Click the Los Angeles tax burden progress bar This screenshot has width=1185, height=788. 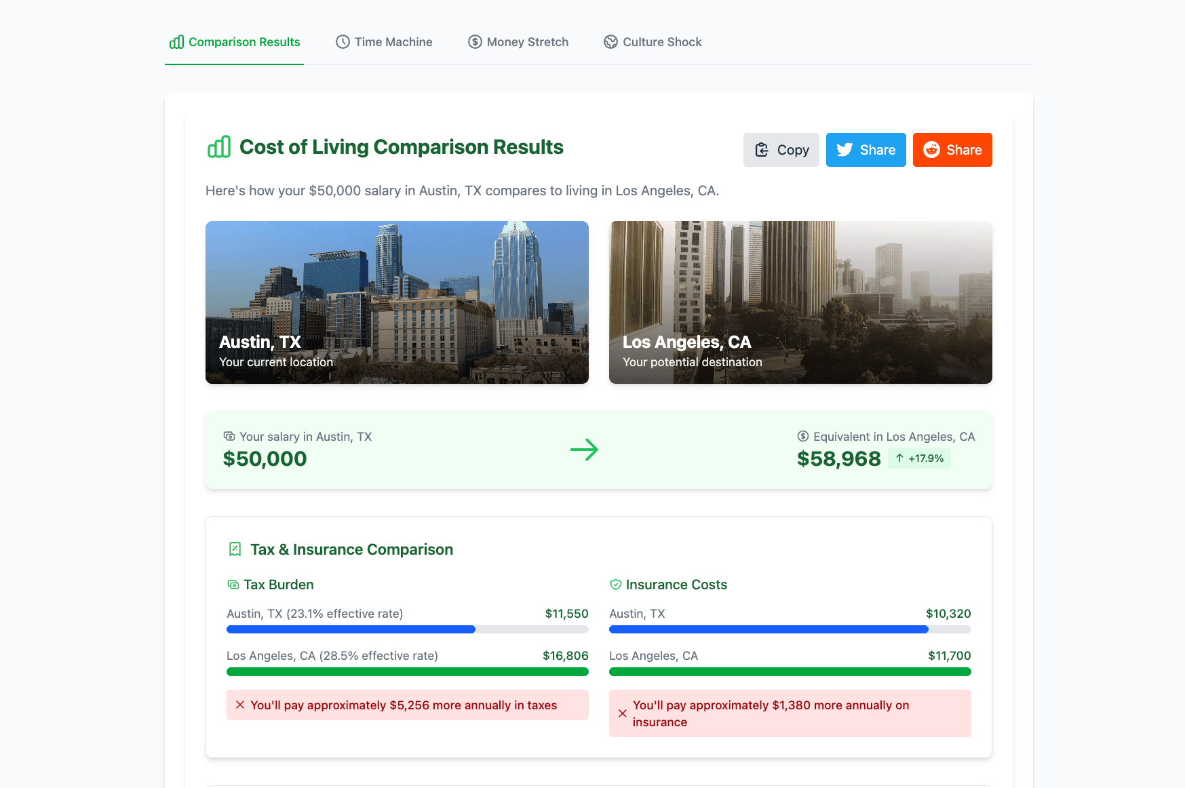tap(407, 671)
